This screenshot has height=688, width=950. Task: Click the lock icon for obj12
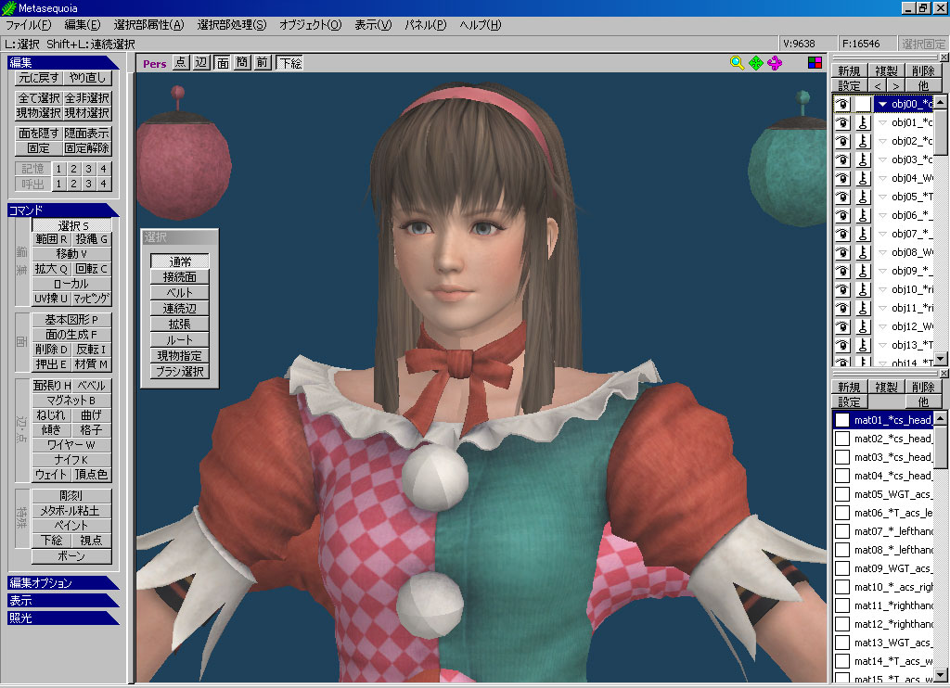(x=863, y=327)
